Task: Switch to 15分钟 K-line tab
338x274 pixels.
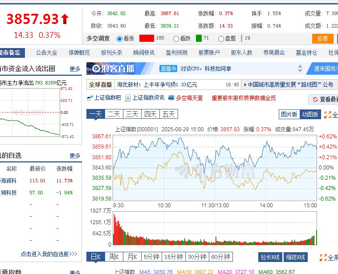Action: tap(174, 257)
